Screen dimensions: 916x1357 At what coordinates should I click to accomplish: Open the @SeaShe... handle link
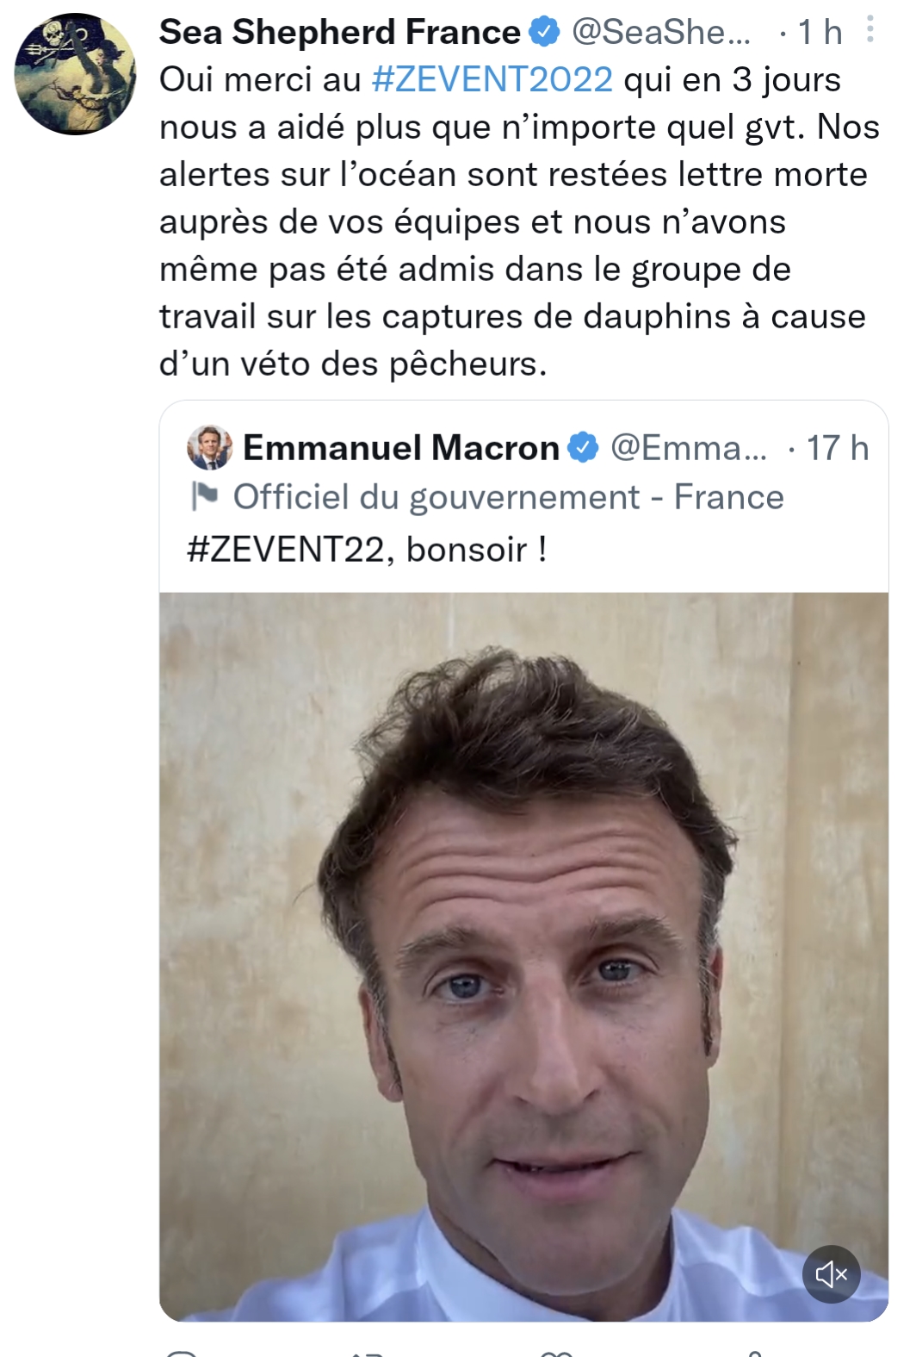click(660, 33)
